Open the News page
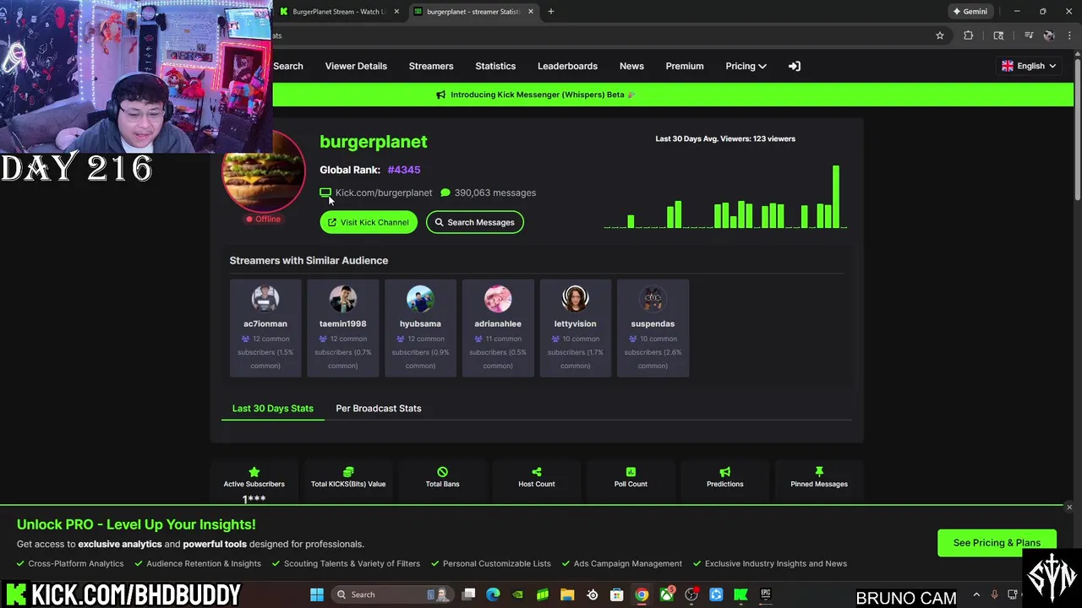The width and height of the screenshot is (1082, 608). [x=631, y=66]
